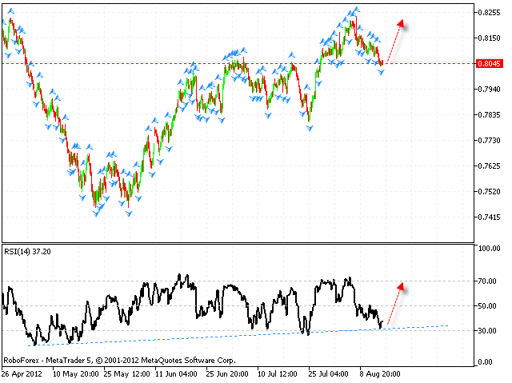Click the 70.00 RSI level label
The width and height of the screenshot is (512, 383).
click(487, 281)
